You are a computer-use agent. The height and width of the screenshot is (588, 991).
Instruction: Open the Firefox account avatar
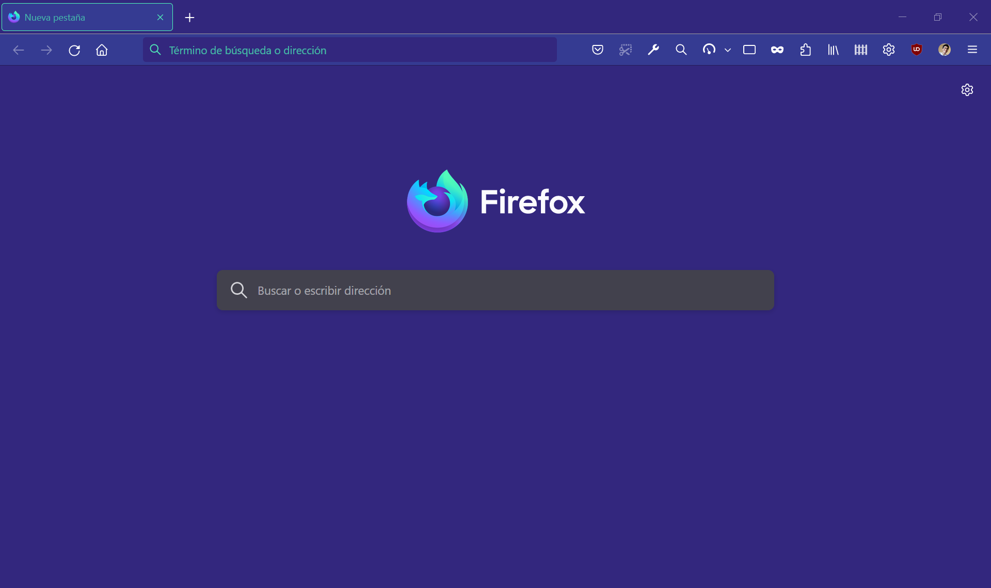coord(944,50)
